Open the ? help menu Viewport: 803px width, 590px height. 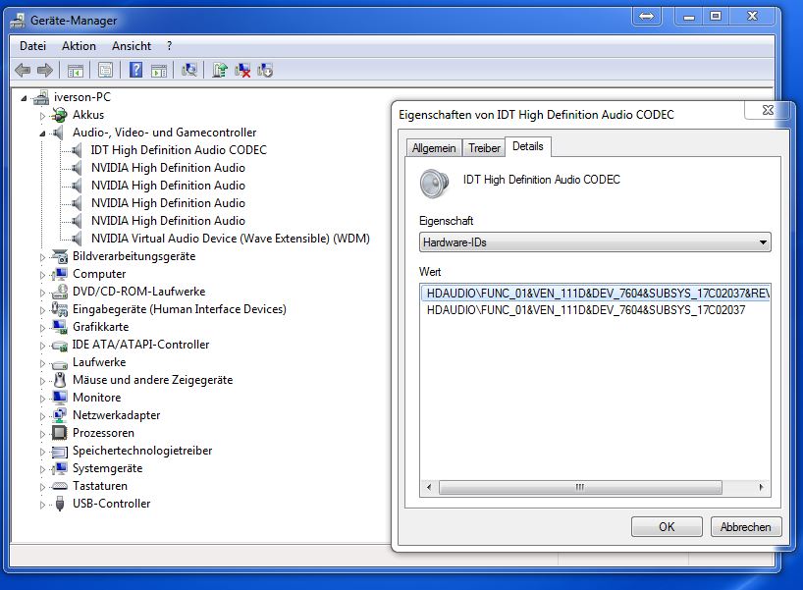pos(170,46)
